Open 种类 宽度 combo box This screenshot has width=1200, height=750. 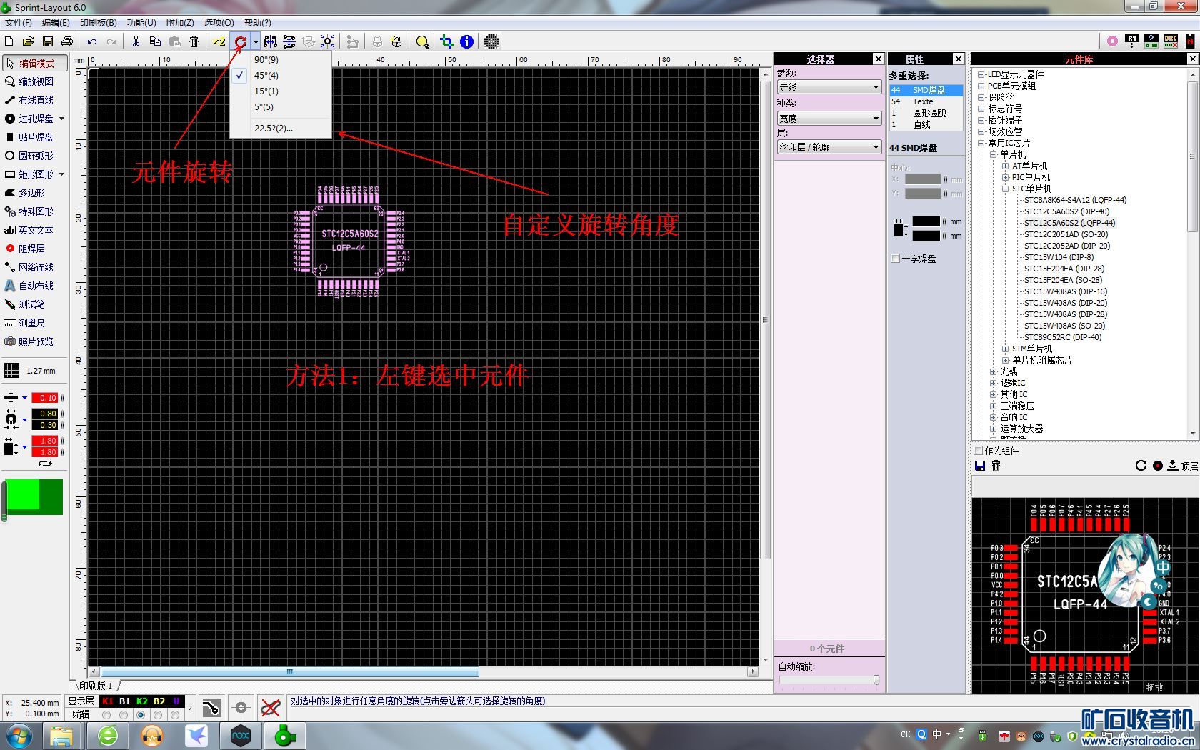(829, 119)
